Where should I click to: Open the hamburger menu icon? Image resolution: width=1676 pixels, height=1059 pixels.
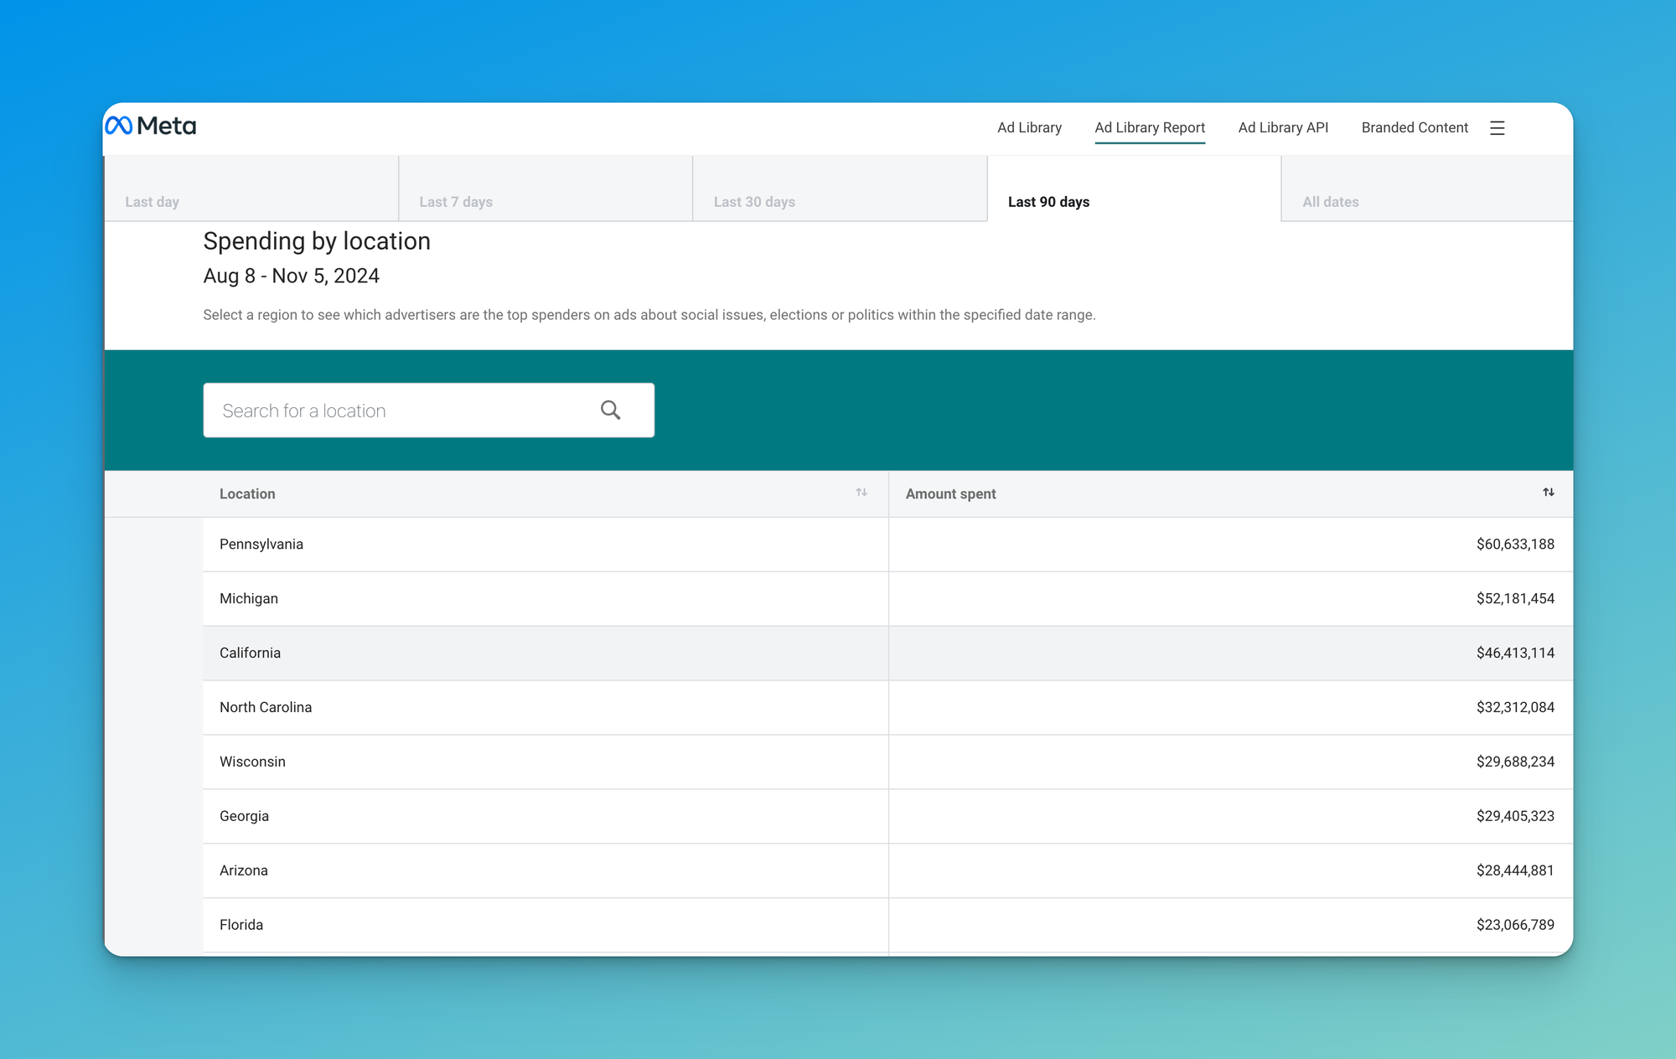[1498, 128]
